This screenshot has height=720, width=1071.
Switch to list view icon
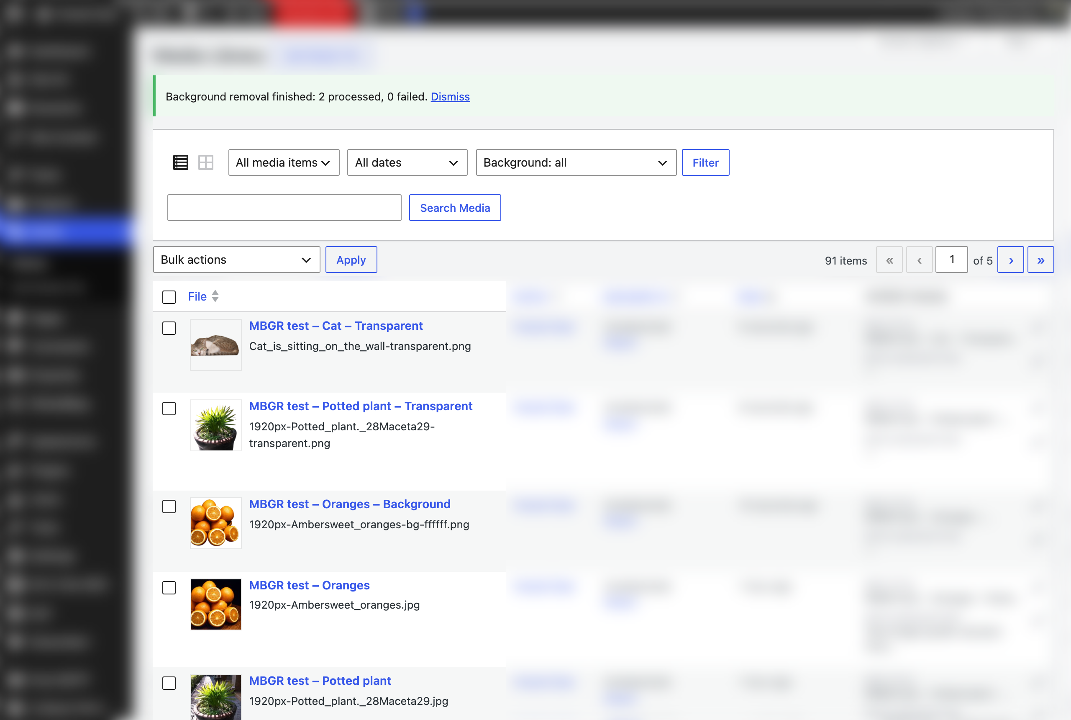(180, 162)
